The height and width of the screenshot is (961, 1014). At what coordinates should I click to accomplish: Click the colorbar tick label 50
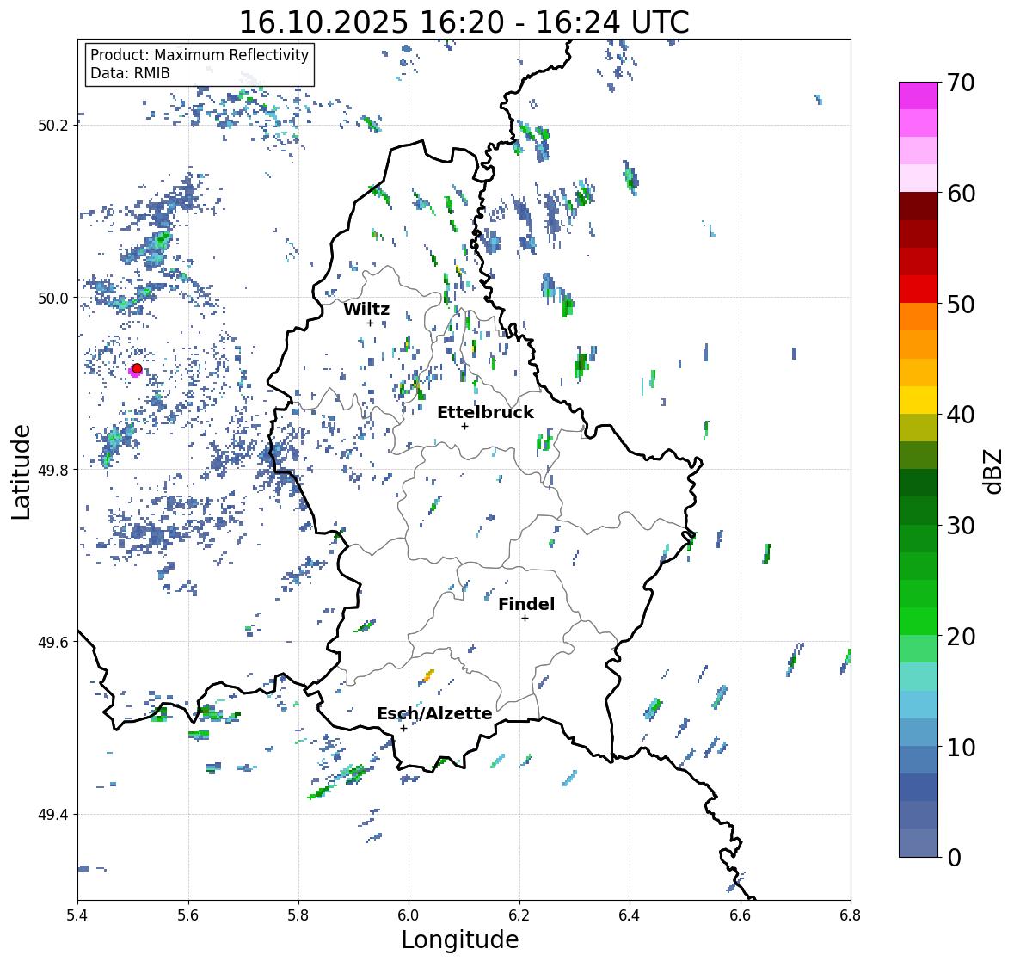tap(961, 304)
